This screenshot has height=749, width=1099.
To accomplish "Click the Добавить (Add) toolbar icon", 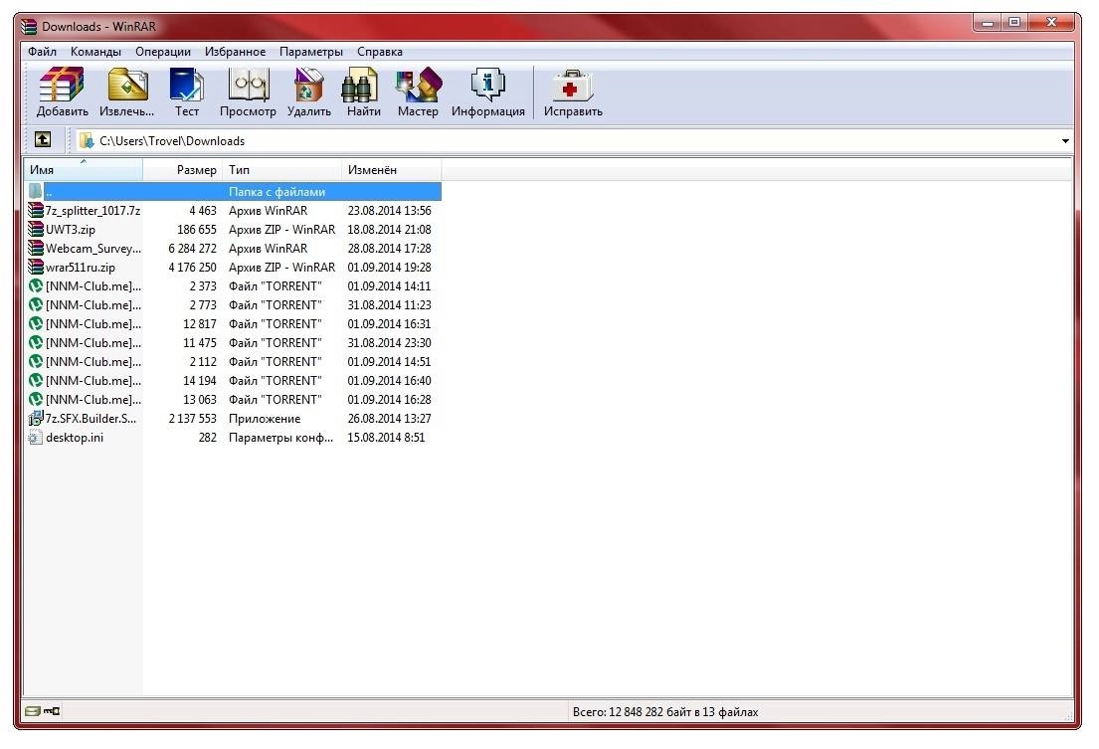I will [62, 92].
